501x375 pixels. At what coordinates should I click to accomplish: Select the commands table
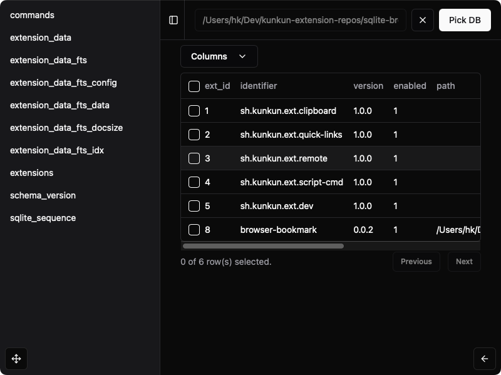tap(33, 15)
